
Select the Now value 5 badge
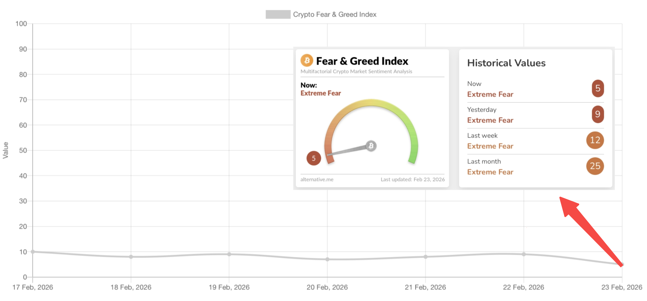(x=597, y=88)
